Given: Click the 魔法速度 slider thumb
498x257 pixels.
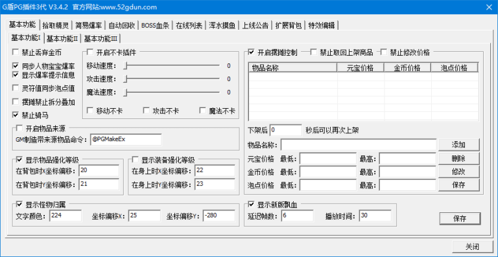Looking at the screenshot, I should [126, 92].
